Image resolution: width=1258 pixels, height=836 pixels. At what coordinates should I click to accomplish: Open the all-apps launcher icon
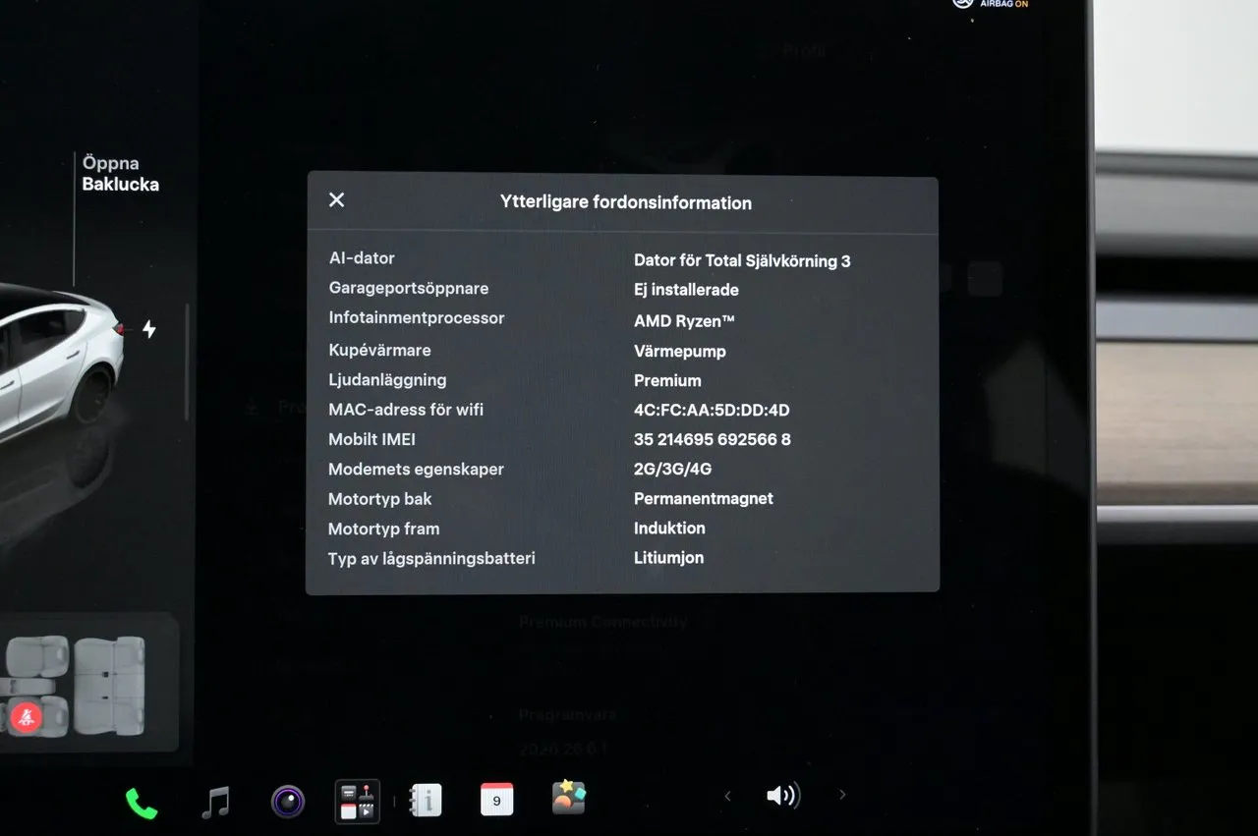click(356, 800)
